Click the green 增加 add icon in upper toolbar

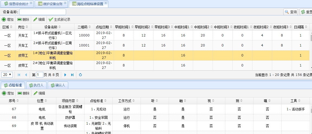click(4, 19)
